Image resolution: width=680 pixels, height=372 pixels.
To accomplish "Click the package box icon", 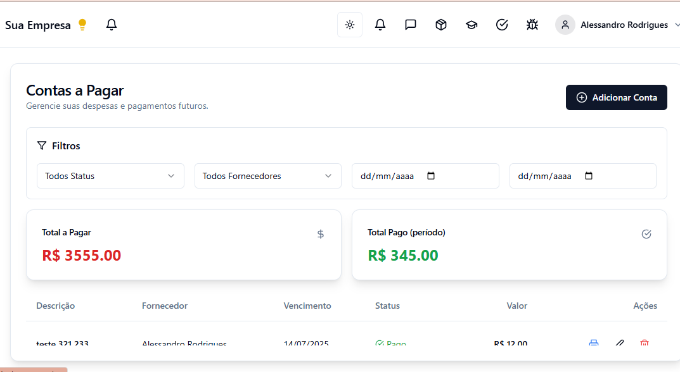I will tap(441, 25).
